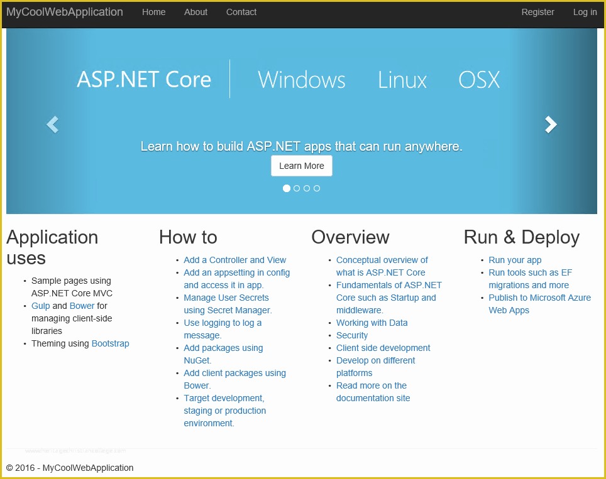Open Run tools such as EF migrations
606x479 pixels.
click(x=531, y=279)
